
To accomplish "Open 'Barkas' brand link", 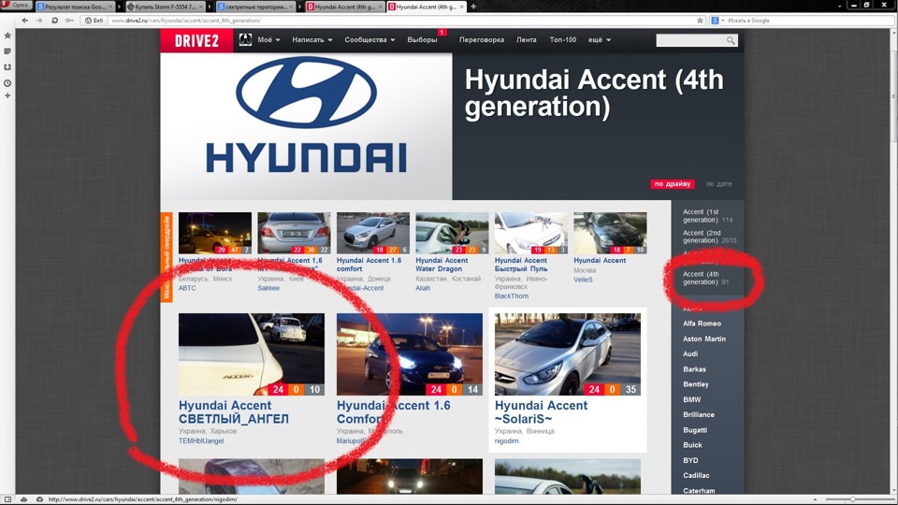I will pyautogui.click(x=694, y=369).
